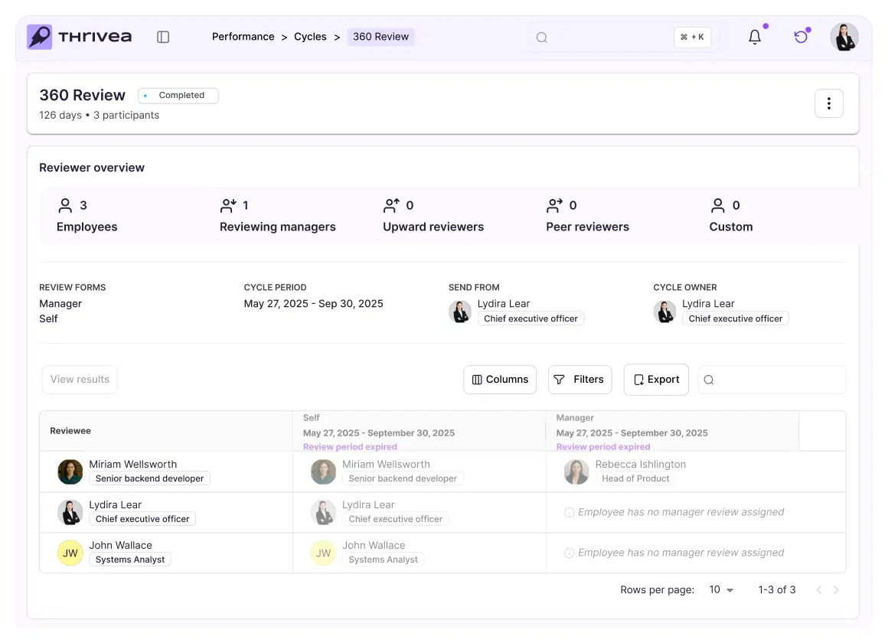Click the refresh activity icon in header
The image size is (888, 643).
pyautogui.click(x=801, y=37)
